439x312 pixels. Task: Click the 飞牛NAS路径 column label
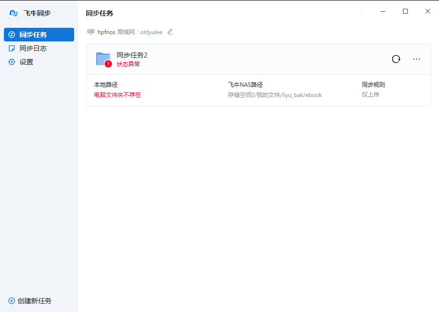pos(245,84)
